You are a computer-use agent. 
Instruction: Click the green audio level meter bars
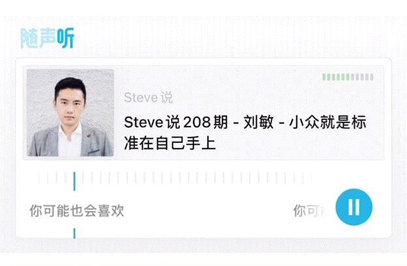coord(337,77)
